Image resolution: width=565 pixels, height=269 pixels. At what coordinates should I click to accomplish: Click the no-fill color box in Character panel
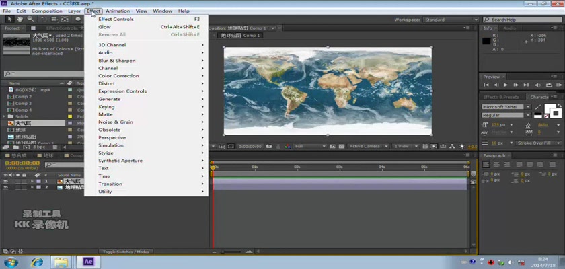click(546, 116)
